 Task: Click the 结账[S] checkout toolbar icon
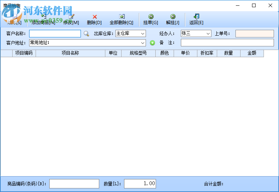point(14,17)
